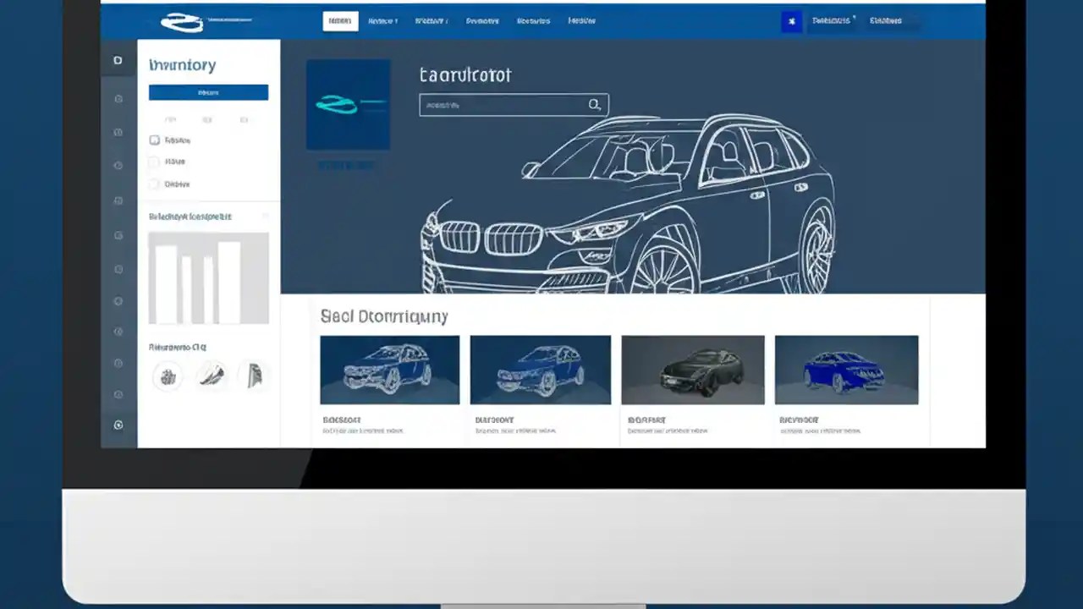
Task: Enable the first filter checkbox in the Inventory panel
Action: coord(155,140)
